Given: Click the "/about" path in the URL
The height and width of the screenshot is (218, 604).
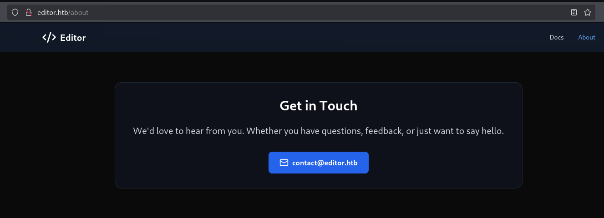Looking at the screenshot, I should click(78, 13).
